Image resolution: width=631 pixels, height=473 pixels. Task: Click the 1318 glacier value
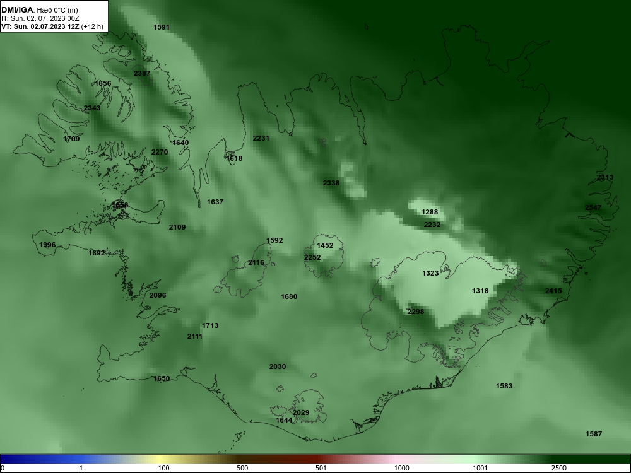(480, 291)
